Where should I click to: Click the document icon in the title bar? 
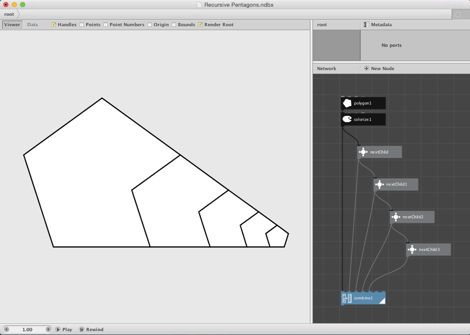click(x=199, y=5)
